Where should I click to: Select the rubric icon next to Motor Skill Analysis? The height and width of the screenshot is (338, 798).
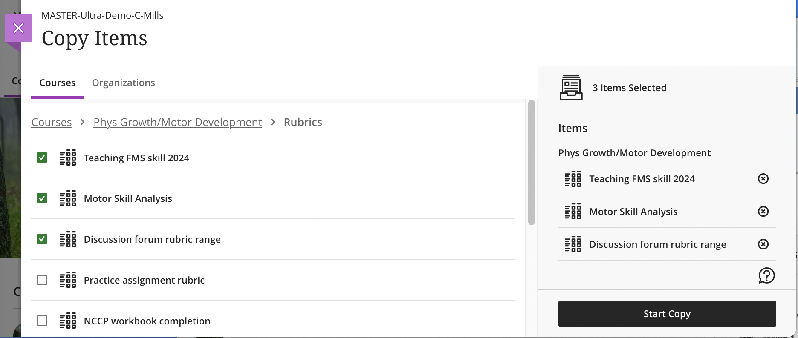pos(68,198)
